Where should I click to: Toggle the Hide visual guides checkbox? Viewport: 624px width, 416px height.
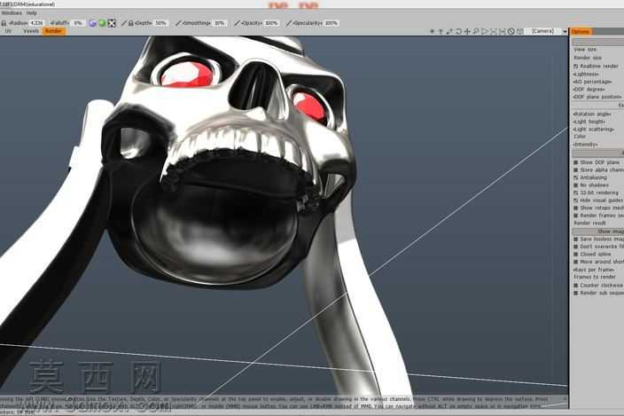click(575, 200)
